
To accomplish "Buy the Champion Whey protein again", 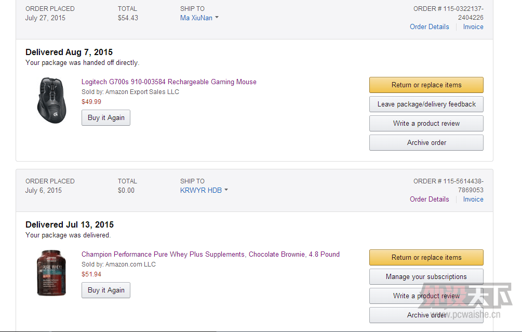I will [106, 290].
